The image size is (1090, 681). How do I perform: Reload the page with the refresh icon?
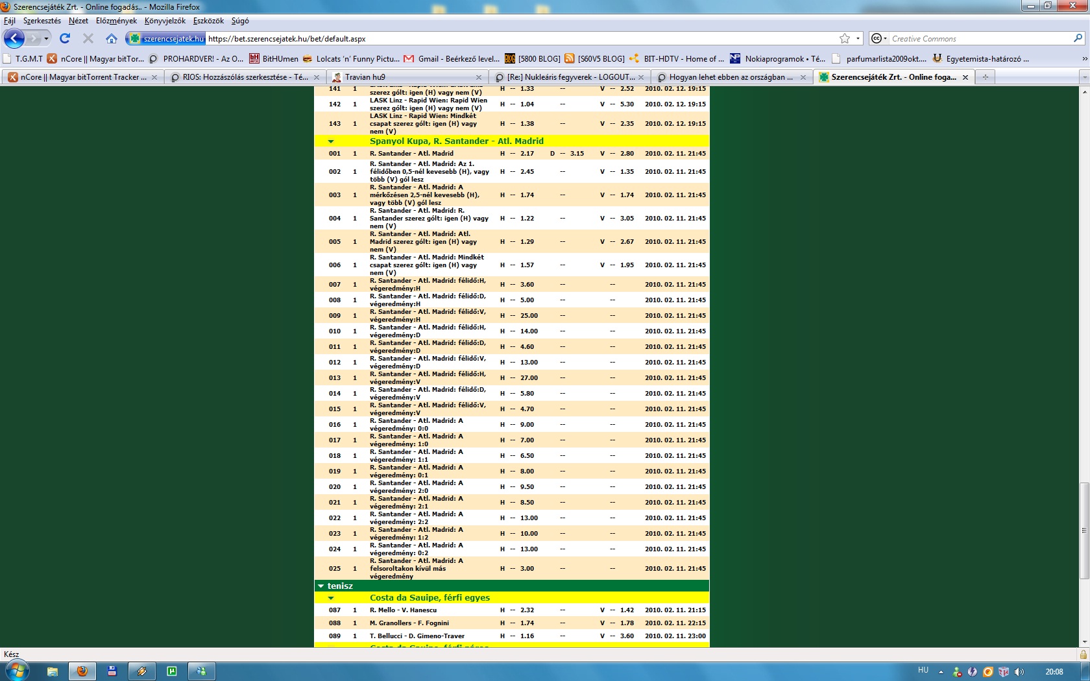point(65,38)
